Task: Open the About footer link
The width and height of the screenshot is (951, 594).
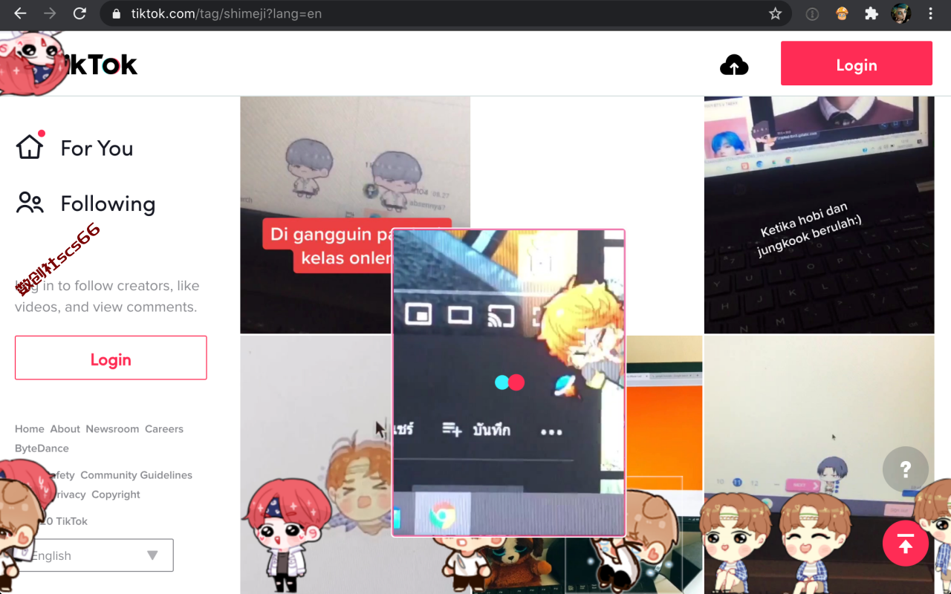Action: point(65,429)
